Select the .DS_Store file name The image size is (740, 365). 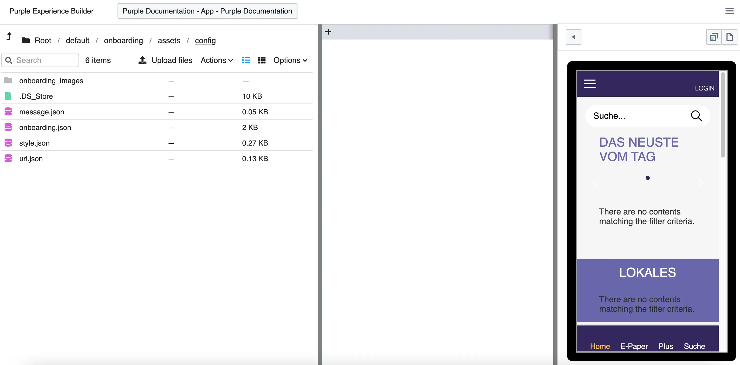(x=36, y=96)
